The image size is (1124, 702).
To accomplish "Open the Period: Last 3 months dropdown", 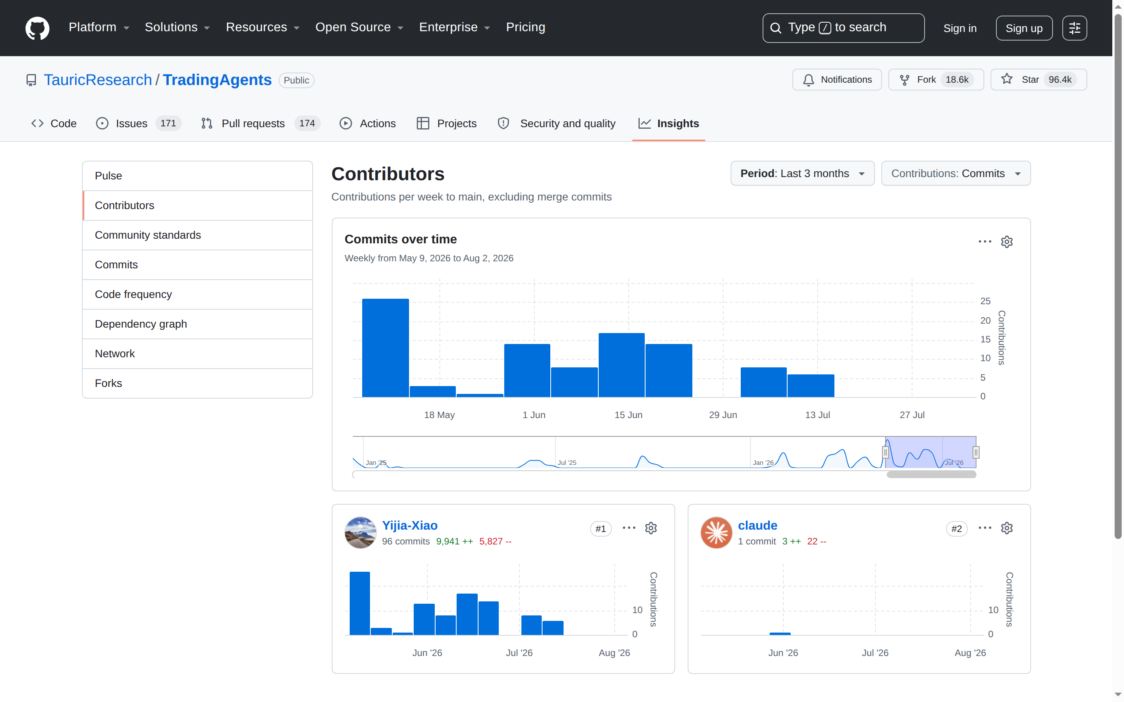I will pos(802,173).
